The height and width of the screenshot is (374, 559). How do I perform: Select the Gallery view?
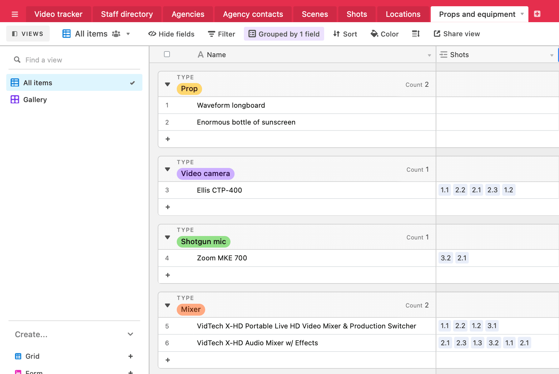(35, 100)
